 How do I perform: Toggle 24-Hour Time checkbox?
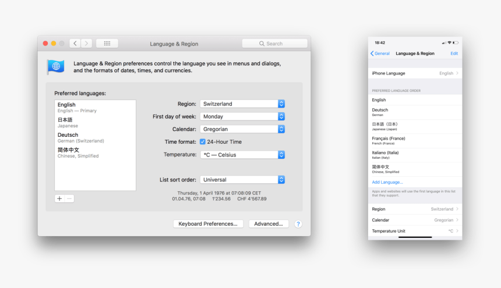[x=203, y=141]
